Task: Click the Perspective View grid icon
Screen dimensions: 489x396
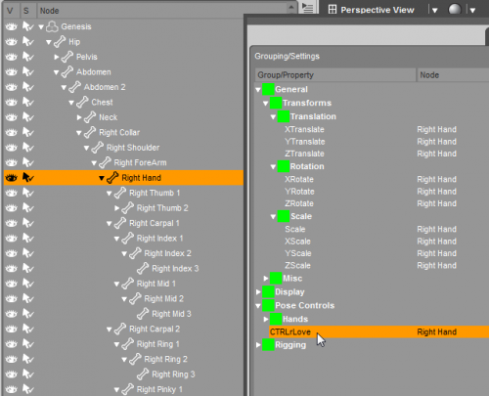Action: coord(333,10)
